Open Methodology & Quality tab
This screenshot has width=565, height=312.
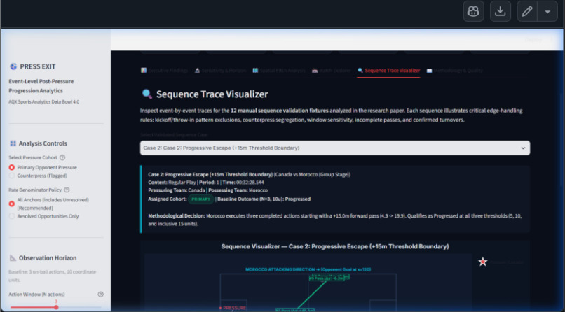(x=455, y=71)
